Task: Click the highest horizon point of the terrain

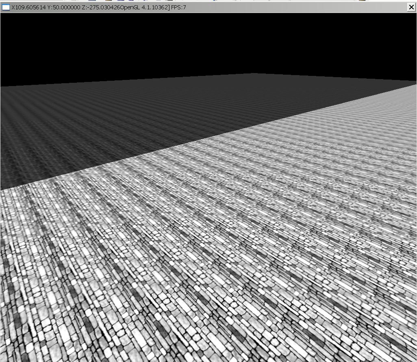Action: 252,74
